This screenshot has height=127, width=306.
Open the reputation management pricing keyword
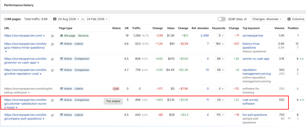pyautogui.click(x=257, y=72)
